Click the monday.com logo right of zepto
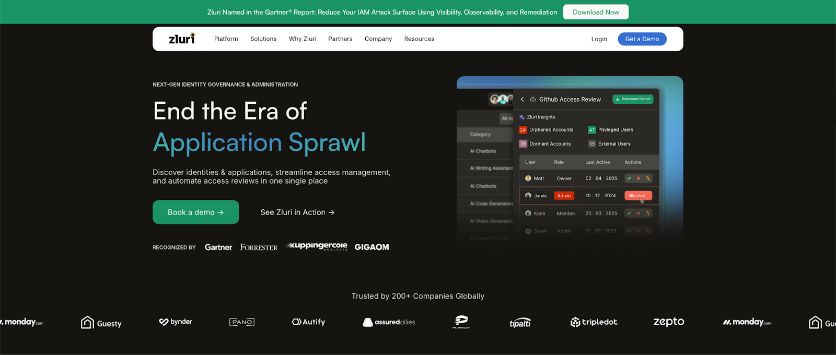Image resolution: width=836 pixels, height=355 pixels. (x=747, y=322)
